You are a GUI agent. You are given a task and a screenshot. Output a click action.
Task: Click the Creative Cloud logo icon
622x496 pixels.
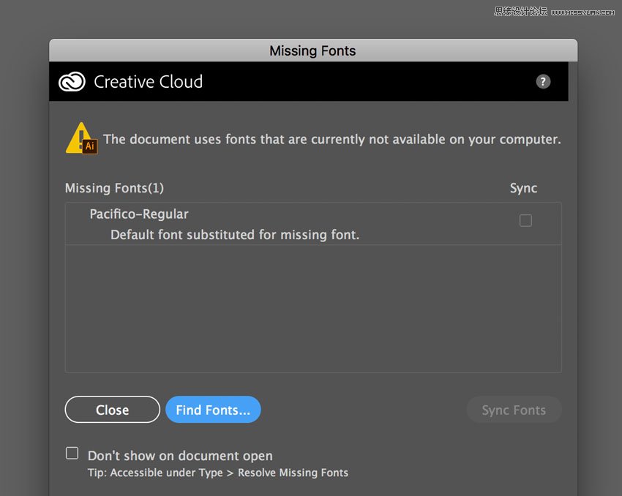point(72,82)
